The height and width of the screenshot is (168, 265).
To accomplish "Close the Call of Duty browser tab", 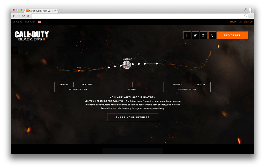I will 55,11.
